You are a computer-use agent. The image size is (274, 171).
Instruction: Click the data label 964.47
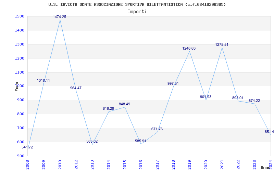tap(76, 88)
